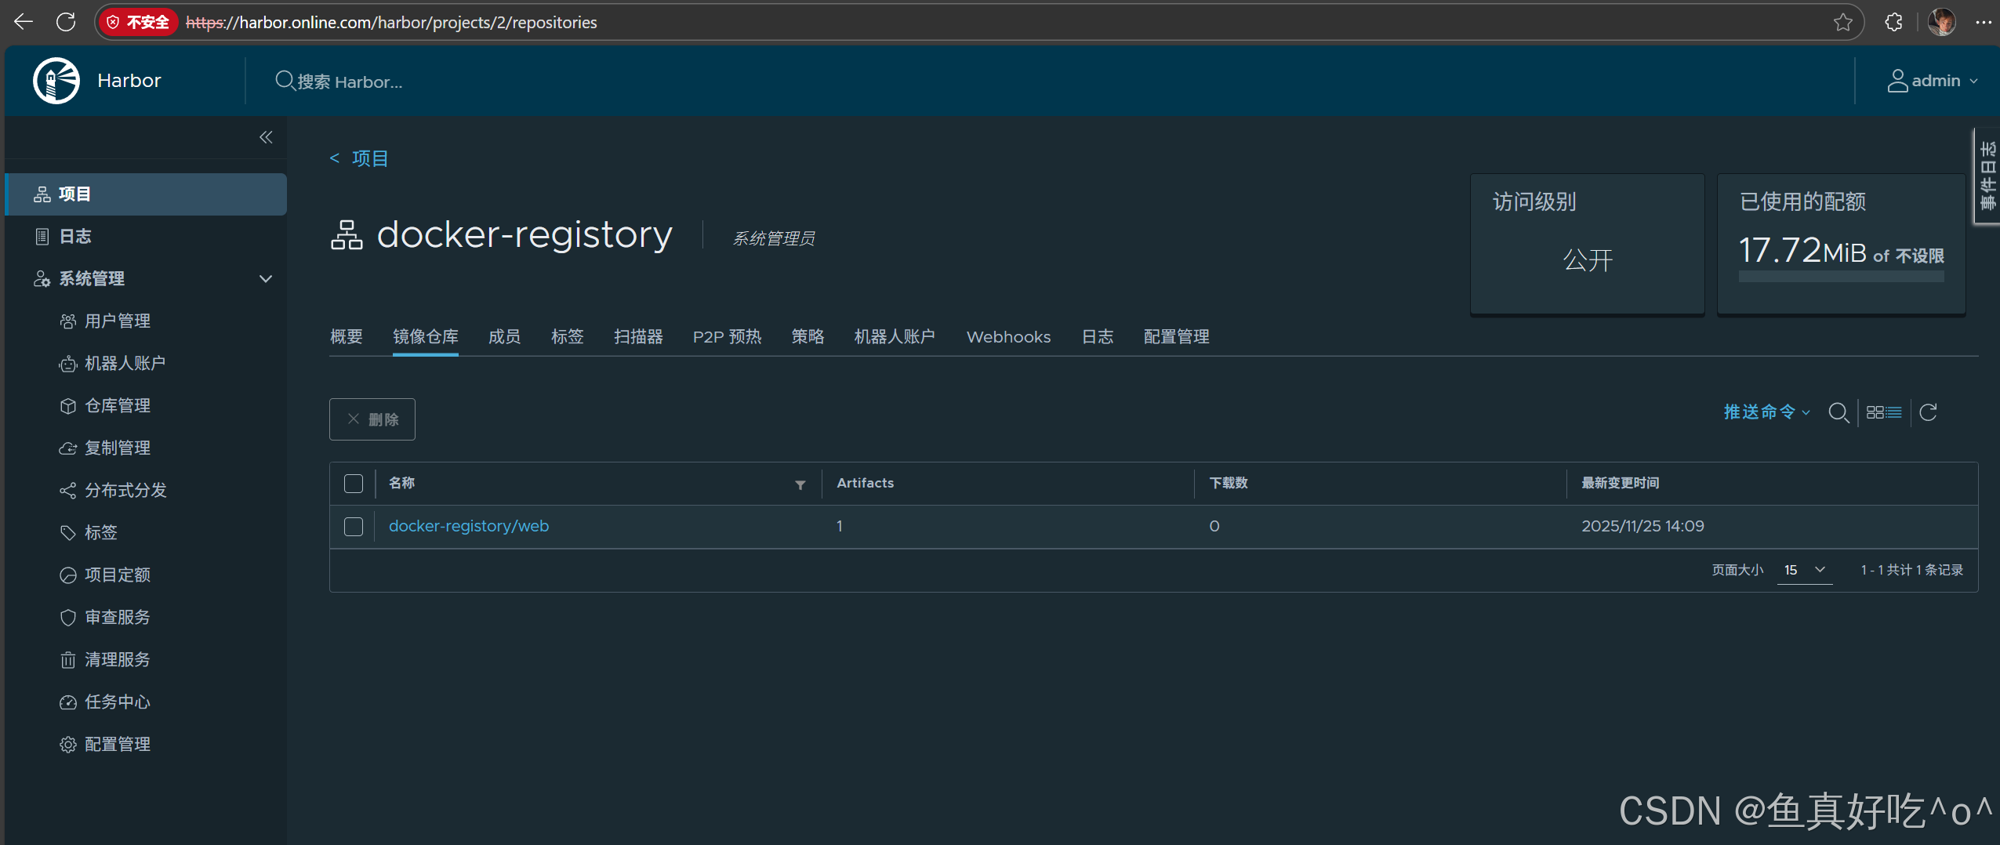Click the 已使用的配额 usage bar
Viewport: 2000px width, 845px height.
pyautogui.click(x=1841, y=277)
